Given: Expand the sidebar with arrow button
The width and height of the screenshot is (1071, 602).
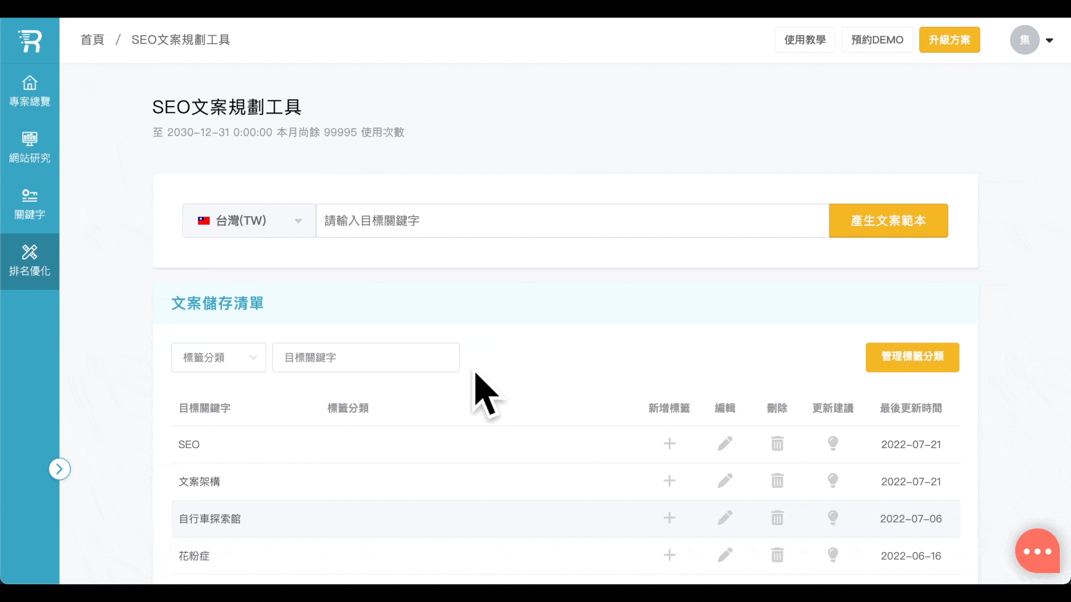Looking at the screenshot, I should (x=59, y=469).
